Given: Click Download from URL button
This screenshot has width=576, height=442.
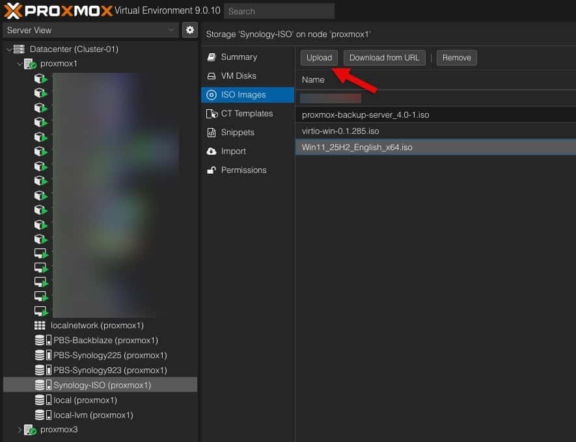Looking at the screenshot, I should (384, 58).
